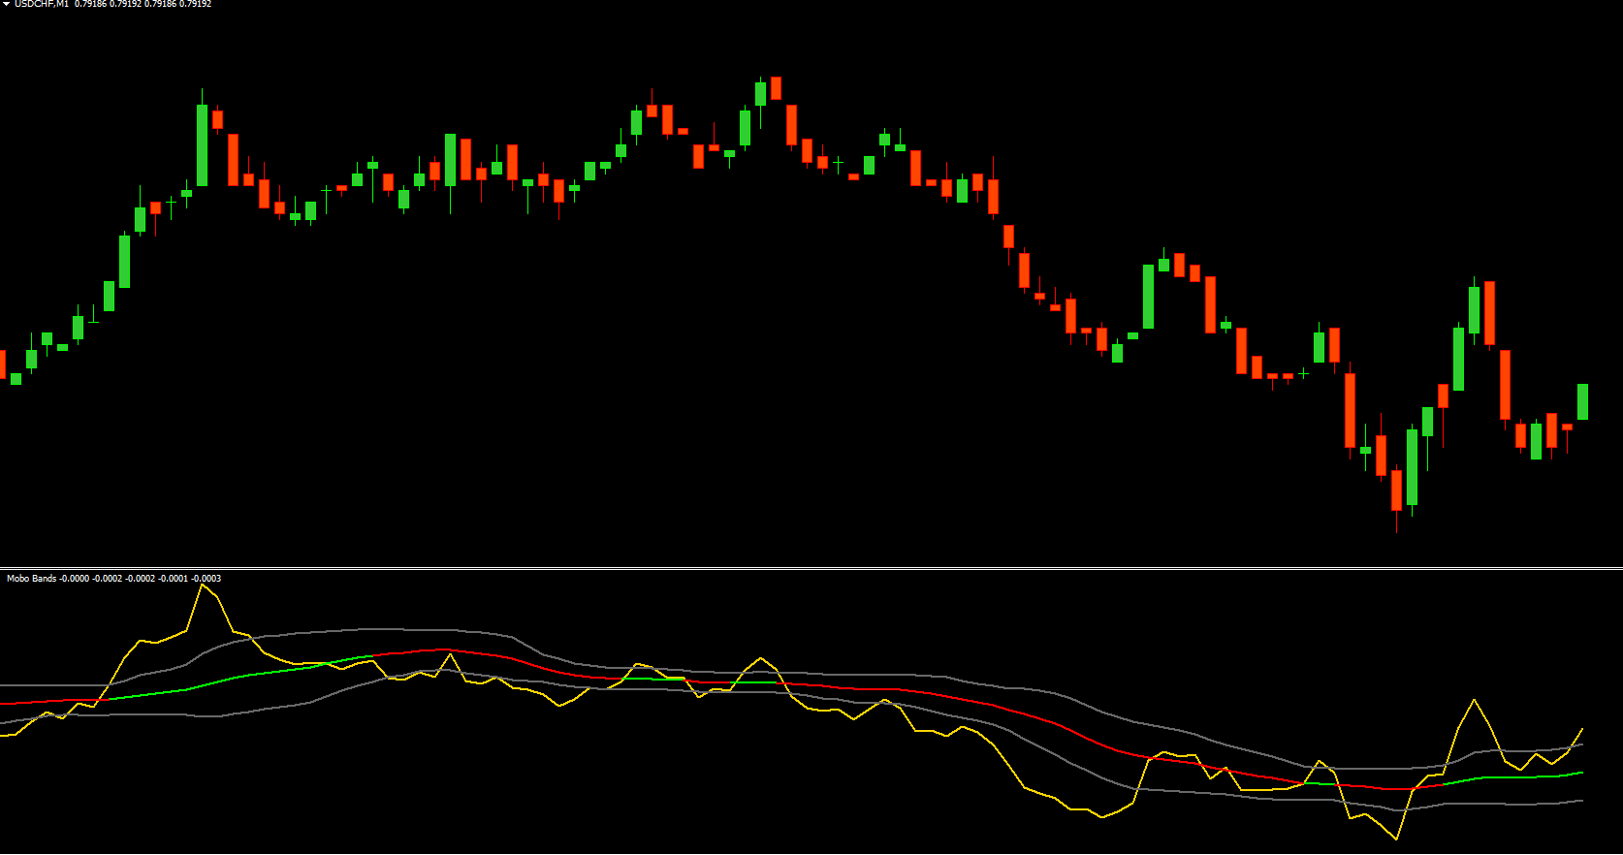The image size is (1623, 855).
Task: Click the USDCHF,M1 symbol label
Action: [x=41, y=5]
